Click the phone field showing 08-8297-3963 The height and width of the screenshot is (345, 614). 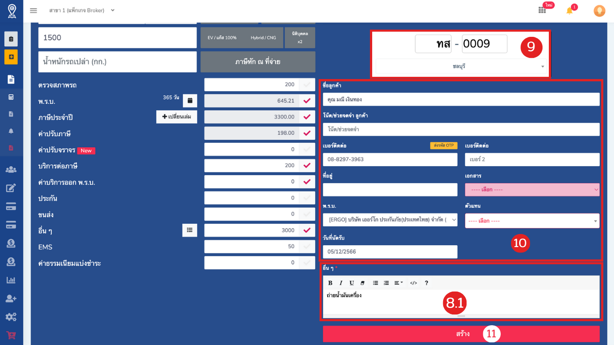coord(390,159)
